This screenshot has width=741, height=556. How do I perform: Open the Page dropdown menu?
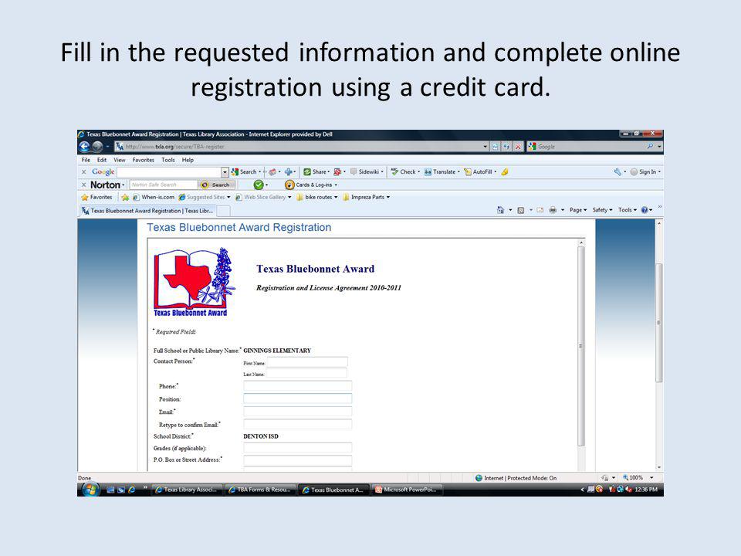[577, 210]
